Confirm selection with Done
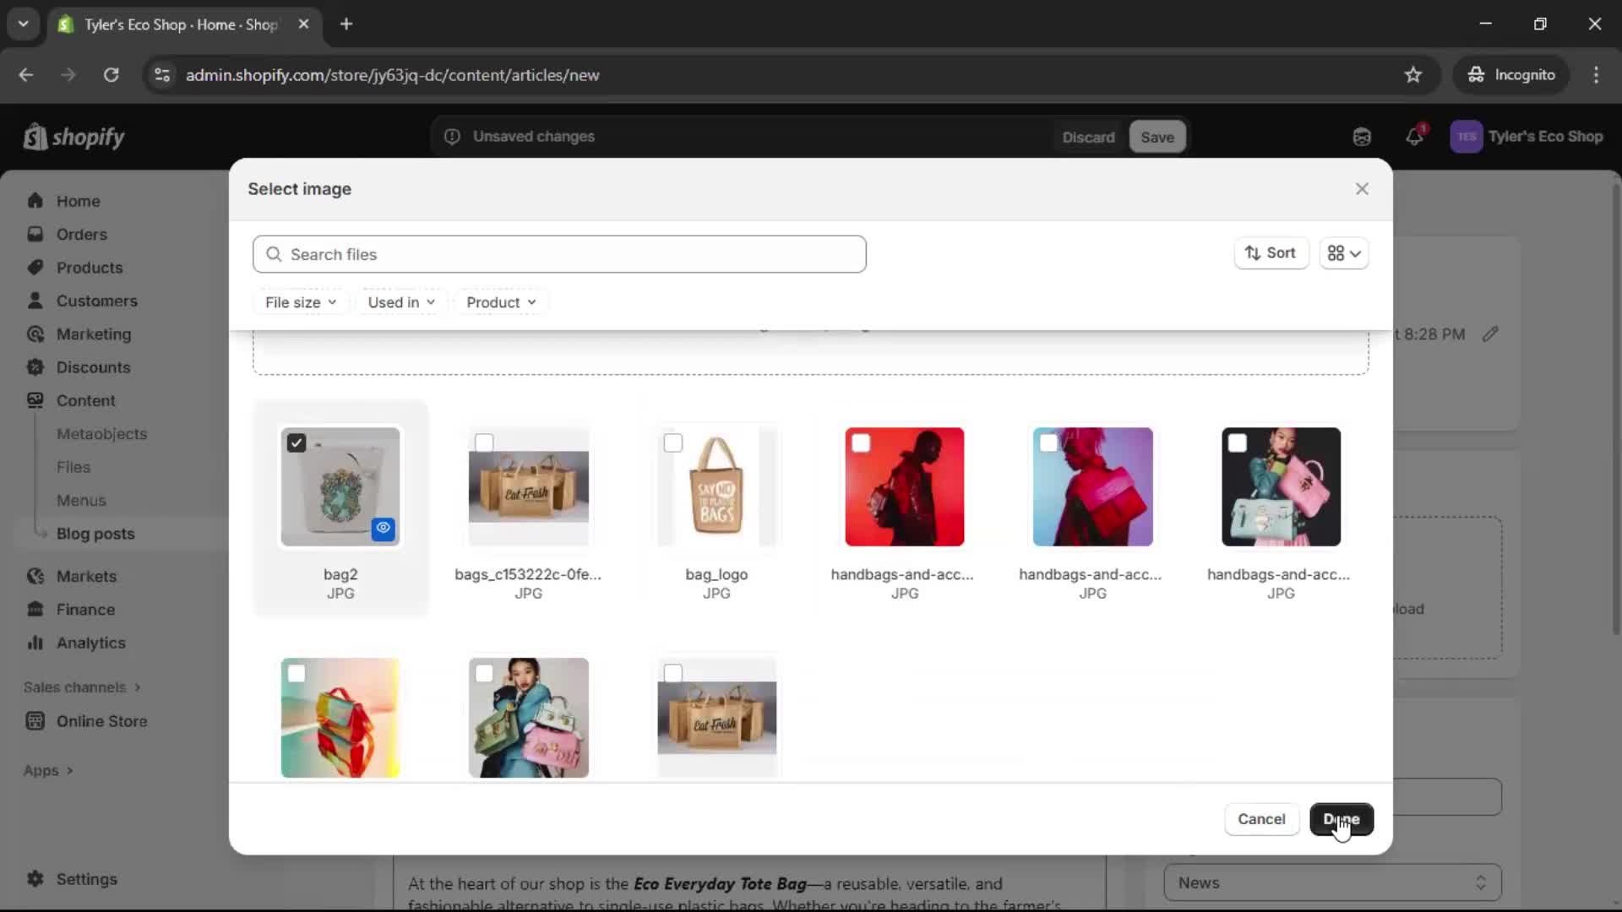This screenshot has height=912, width=1622. 1342,819
